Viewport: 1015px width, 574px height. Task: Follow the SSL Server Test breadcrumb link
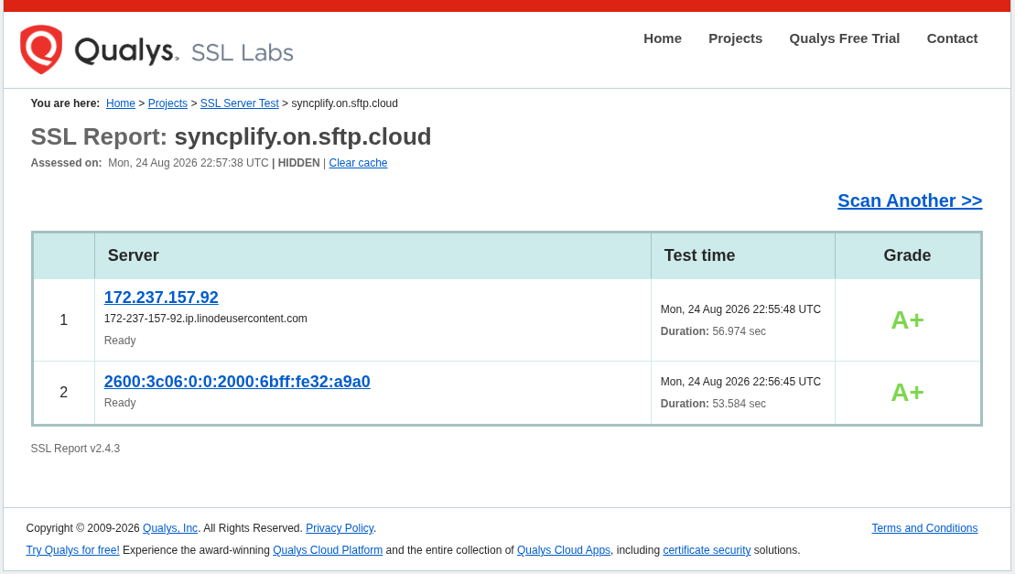click(240, 103)
